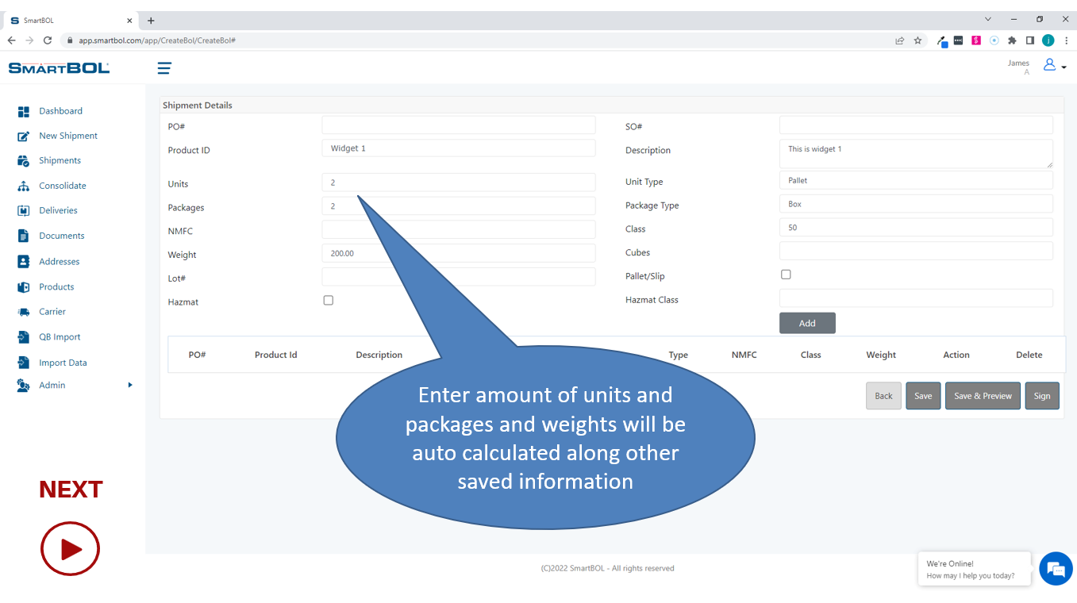Open the Deliveries menu item

(58, 210)
